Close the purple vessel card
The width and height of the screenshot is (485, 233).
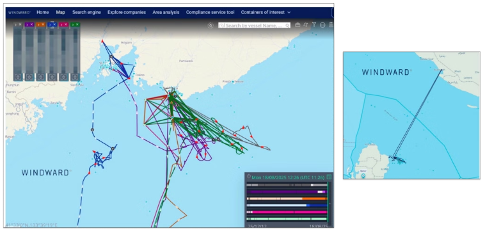[x=31, y=24]
